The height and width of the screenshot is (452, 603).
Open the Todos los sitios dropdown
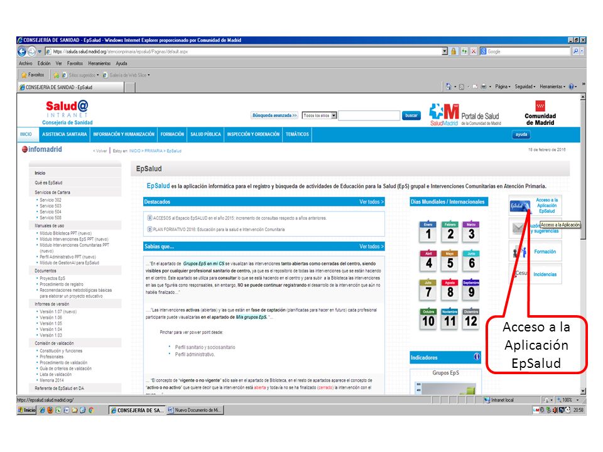[319, 116]
